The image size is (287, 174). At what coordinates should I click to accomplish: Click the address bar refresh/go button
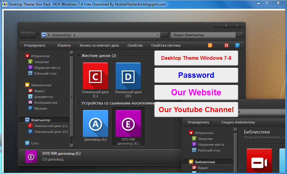[x=164, y=35]
